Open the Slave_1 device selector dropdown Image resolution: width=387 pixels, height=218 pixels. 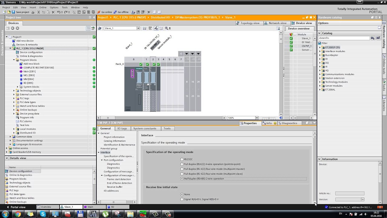138,28
